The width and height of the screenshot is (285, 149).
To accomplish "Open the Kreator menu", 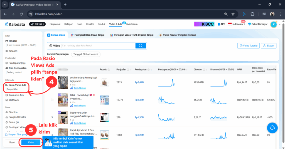I will [x=90, y=24].
